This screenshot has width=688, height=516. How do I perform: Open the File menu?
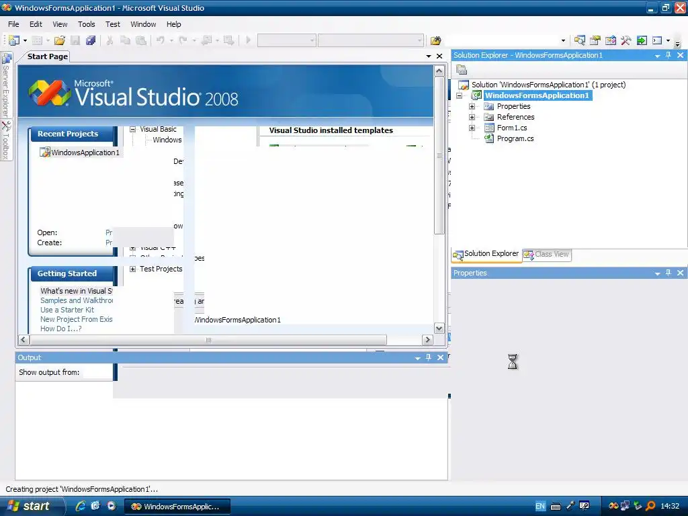[13, 24]
